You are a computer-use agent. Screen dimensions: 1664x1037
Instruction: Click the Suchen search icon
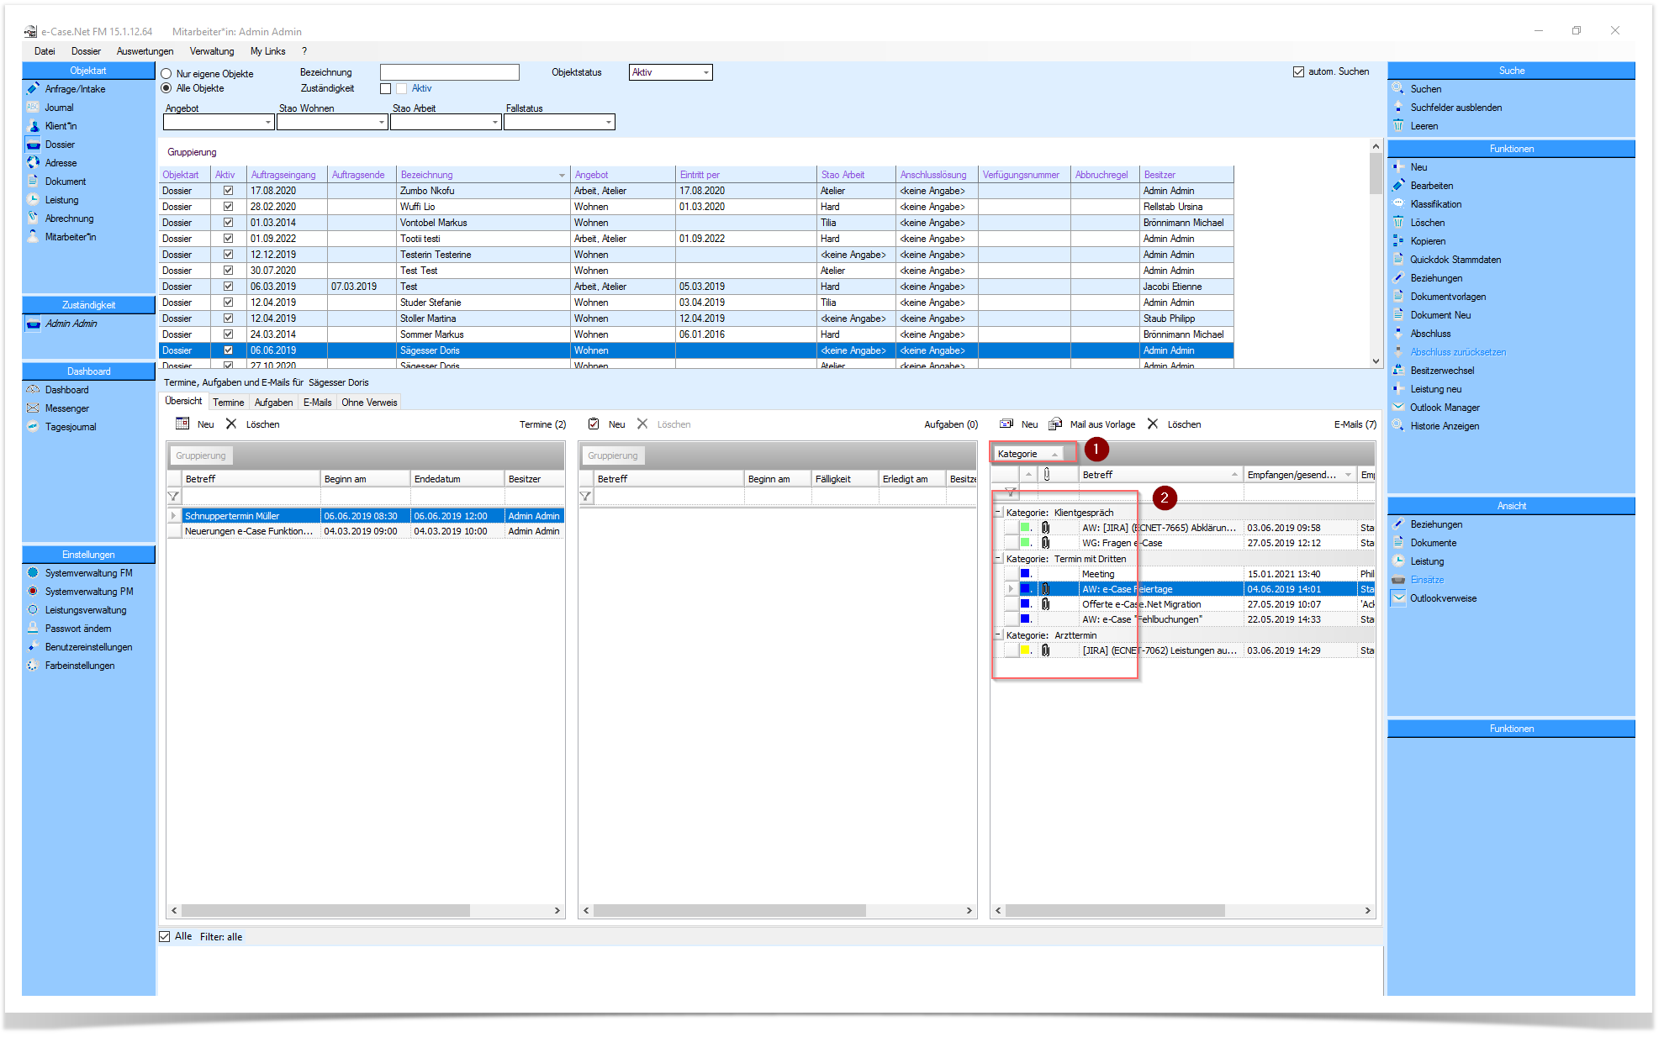[x=1398, y=88]
